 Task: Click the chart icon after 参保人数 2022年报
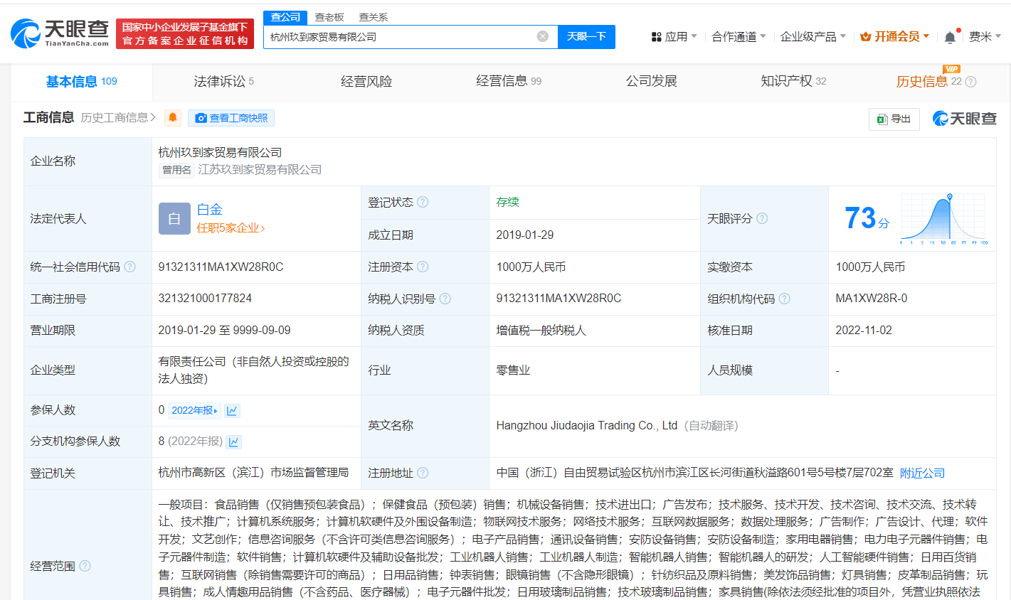point(232,410)
